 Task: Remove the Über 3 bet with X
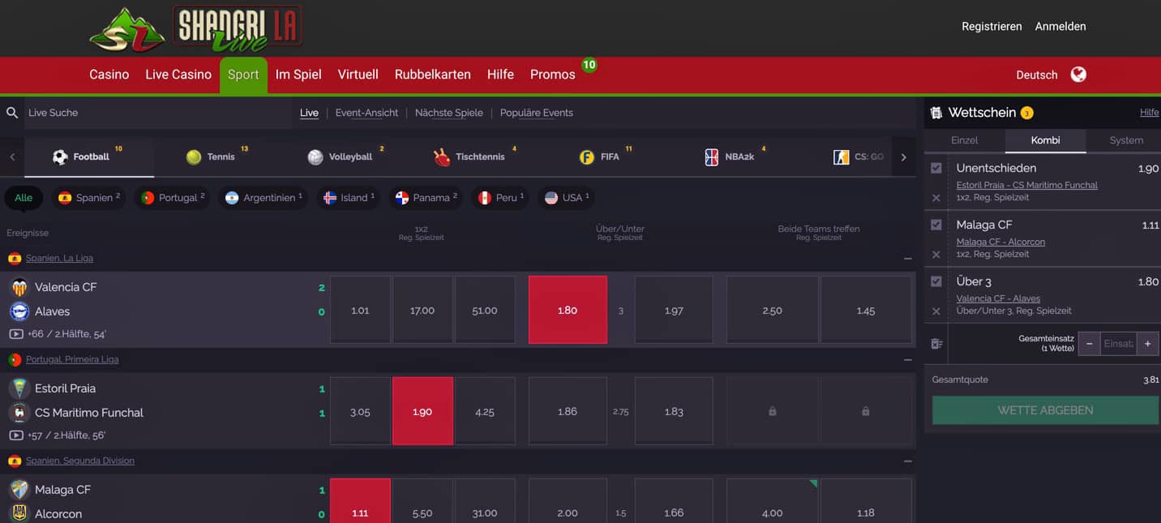[x=936, y=311]
